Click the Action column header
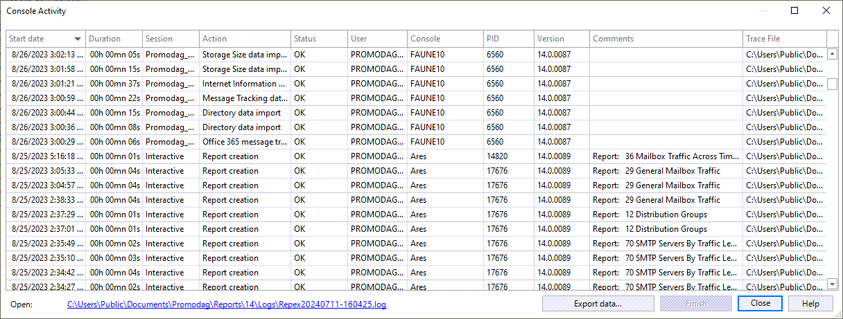Screen dimensions: 843x319 (215, 39)
